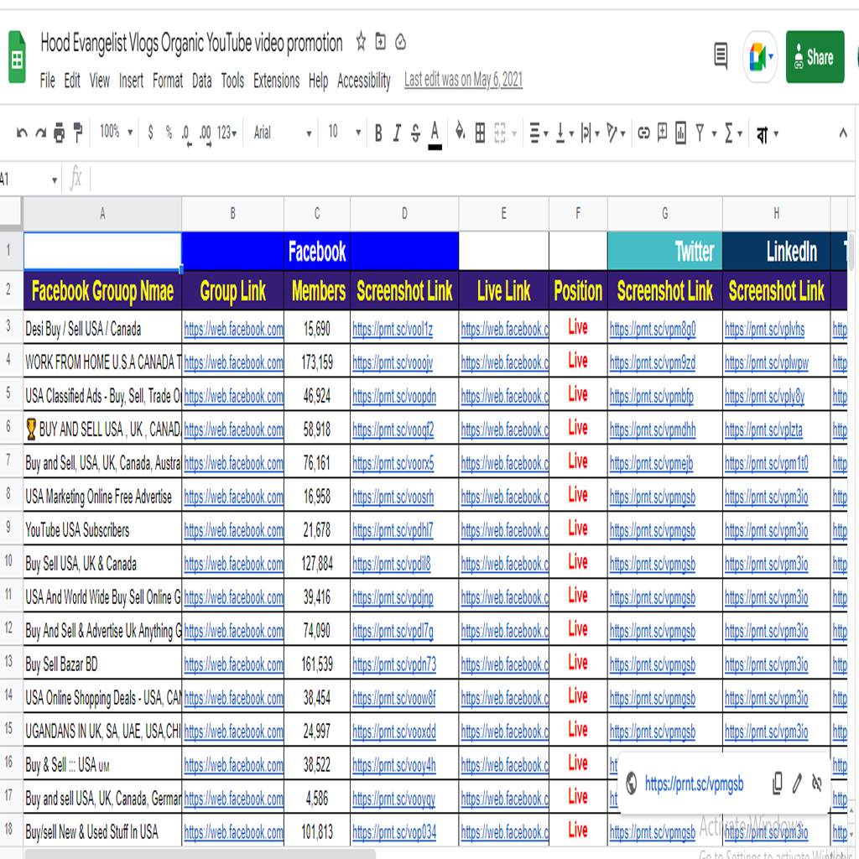This screenshot has height=859, width=859.
Task: Open the Edit menu
Action: tap(72, 81)
